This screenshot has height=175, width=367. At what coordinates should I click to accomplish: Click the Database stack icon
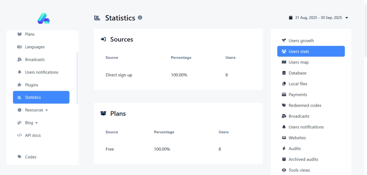click(x=284, y=73)
